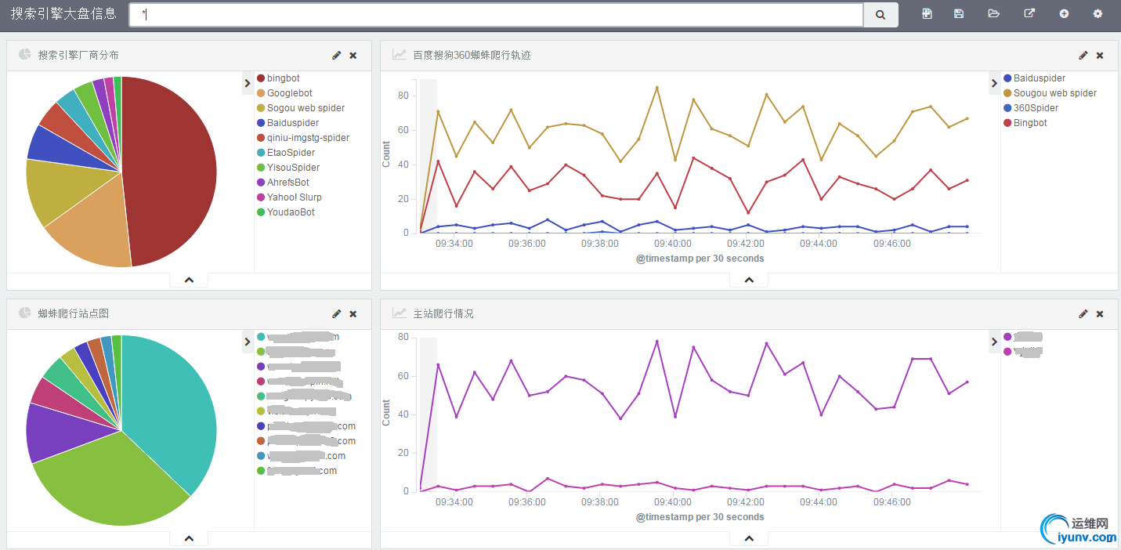Remove the 百度搜狗360蜘蛛爬行轨迹 panel

[x=1100, y=56]
